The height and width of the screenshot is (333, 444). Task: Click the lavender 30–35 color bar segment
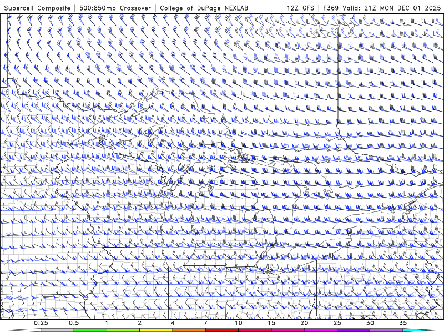click(x=387, y=330)
